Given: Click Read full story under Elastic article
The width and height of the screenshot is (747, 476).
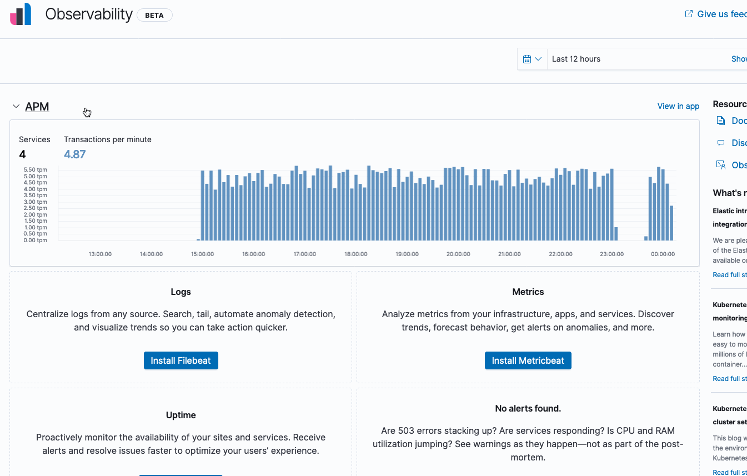Looking at the screenshot, I should point(730,275).
